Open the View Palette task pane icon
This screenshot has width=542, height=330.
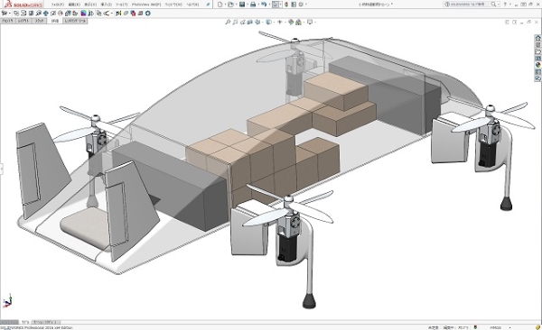coord(537,59)
